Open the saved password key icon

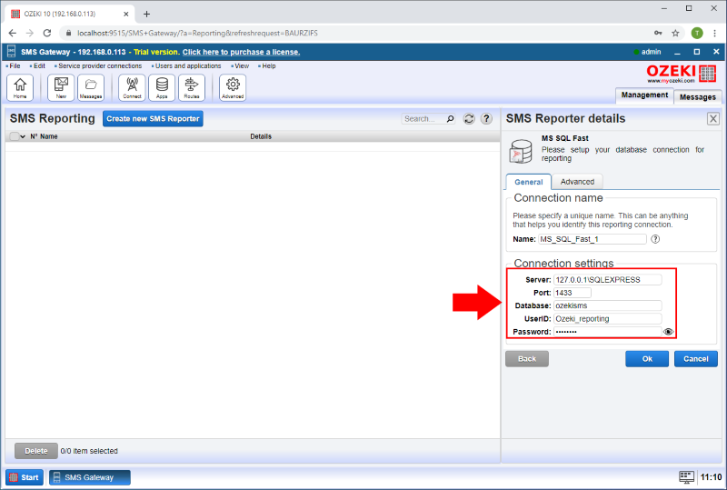pyautogui.click(x=658, y=33)
